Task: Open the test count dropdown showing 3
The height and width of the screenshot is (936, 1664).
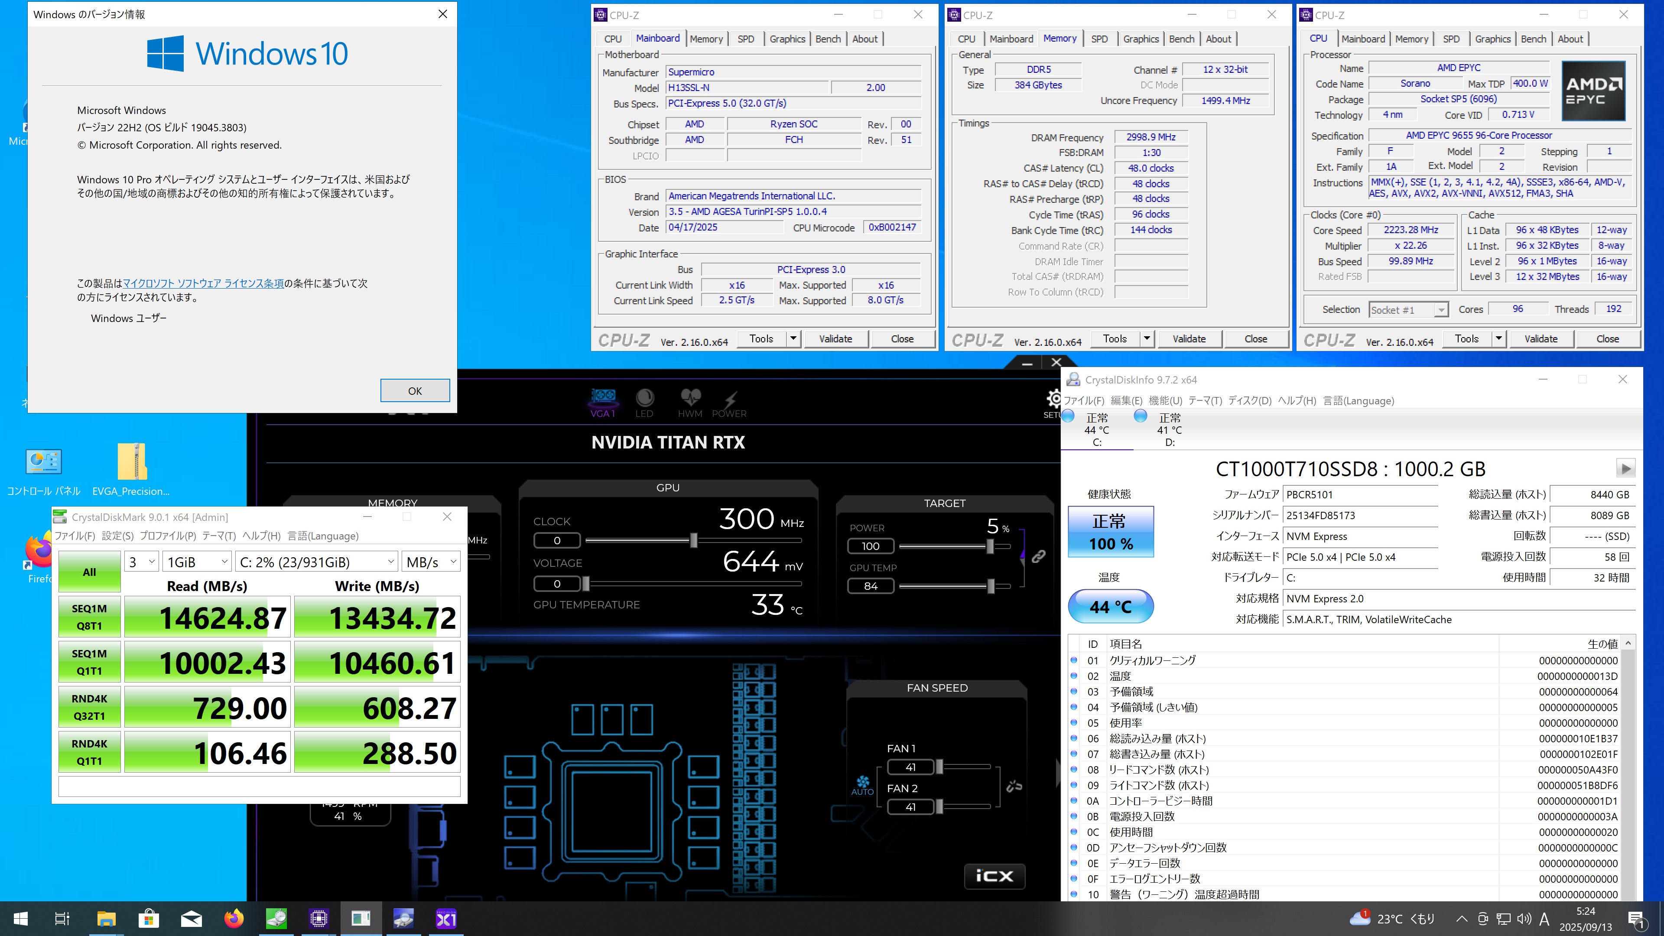Action: pyautogui.click(x=141, y=562)
